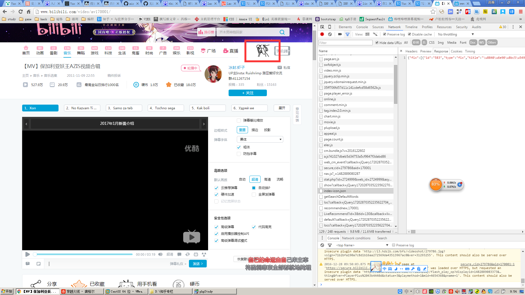Click the blue 关注 follow button
This screenshot has height=295, width=525.
(247, 93)
